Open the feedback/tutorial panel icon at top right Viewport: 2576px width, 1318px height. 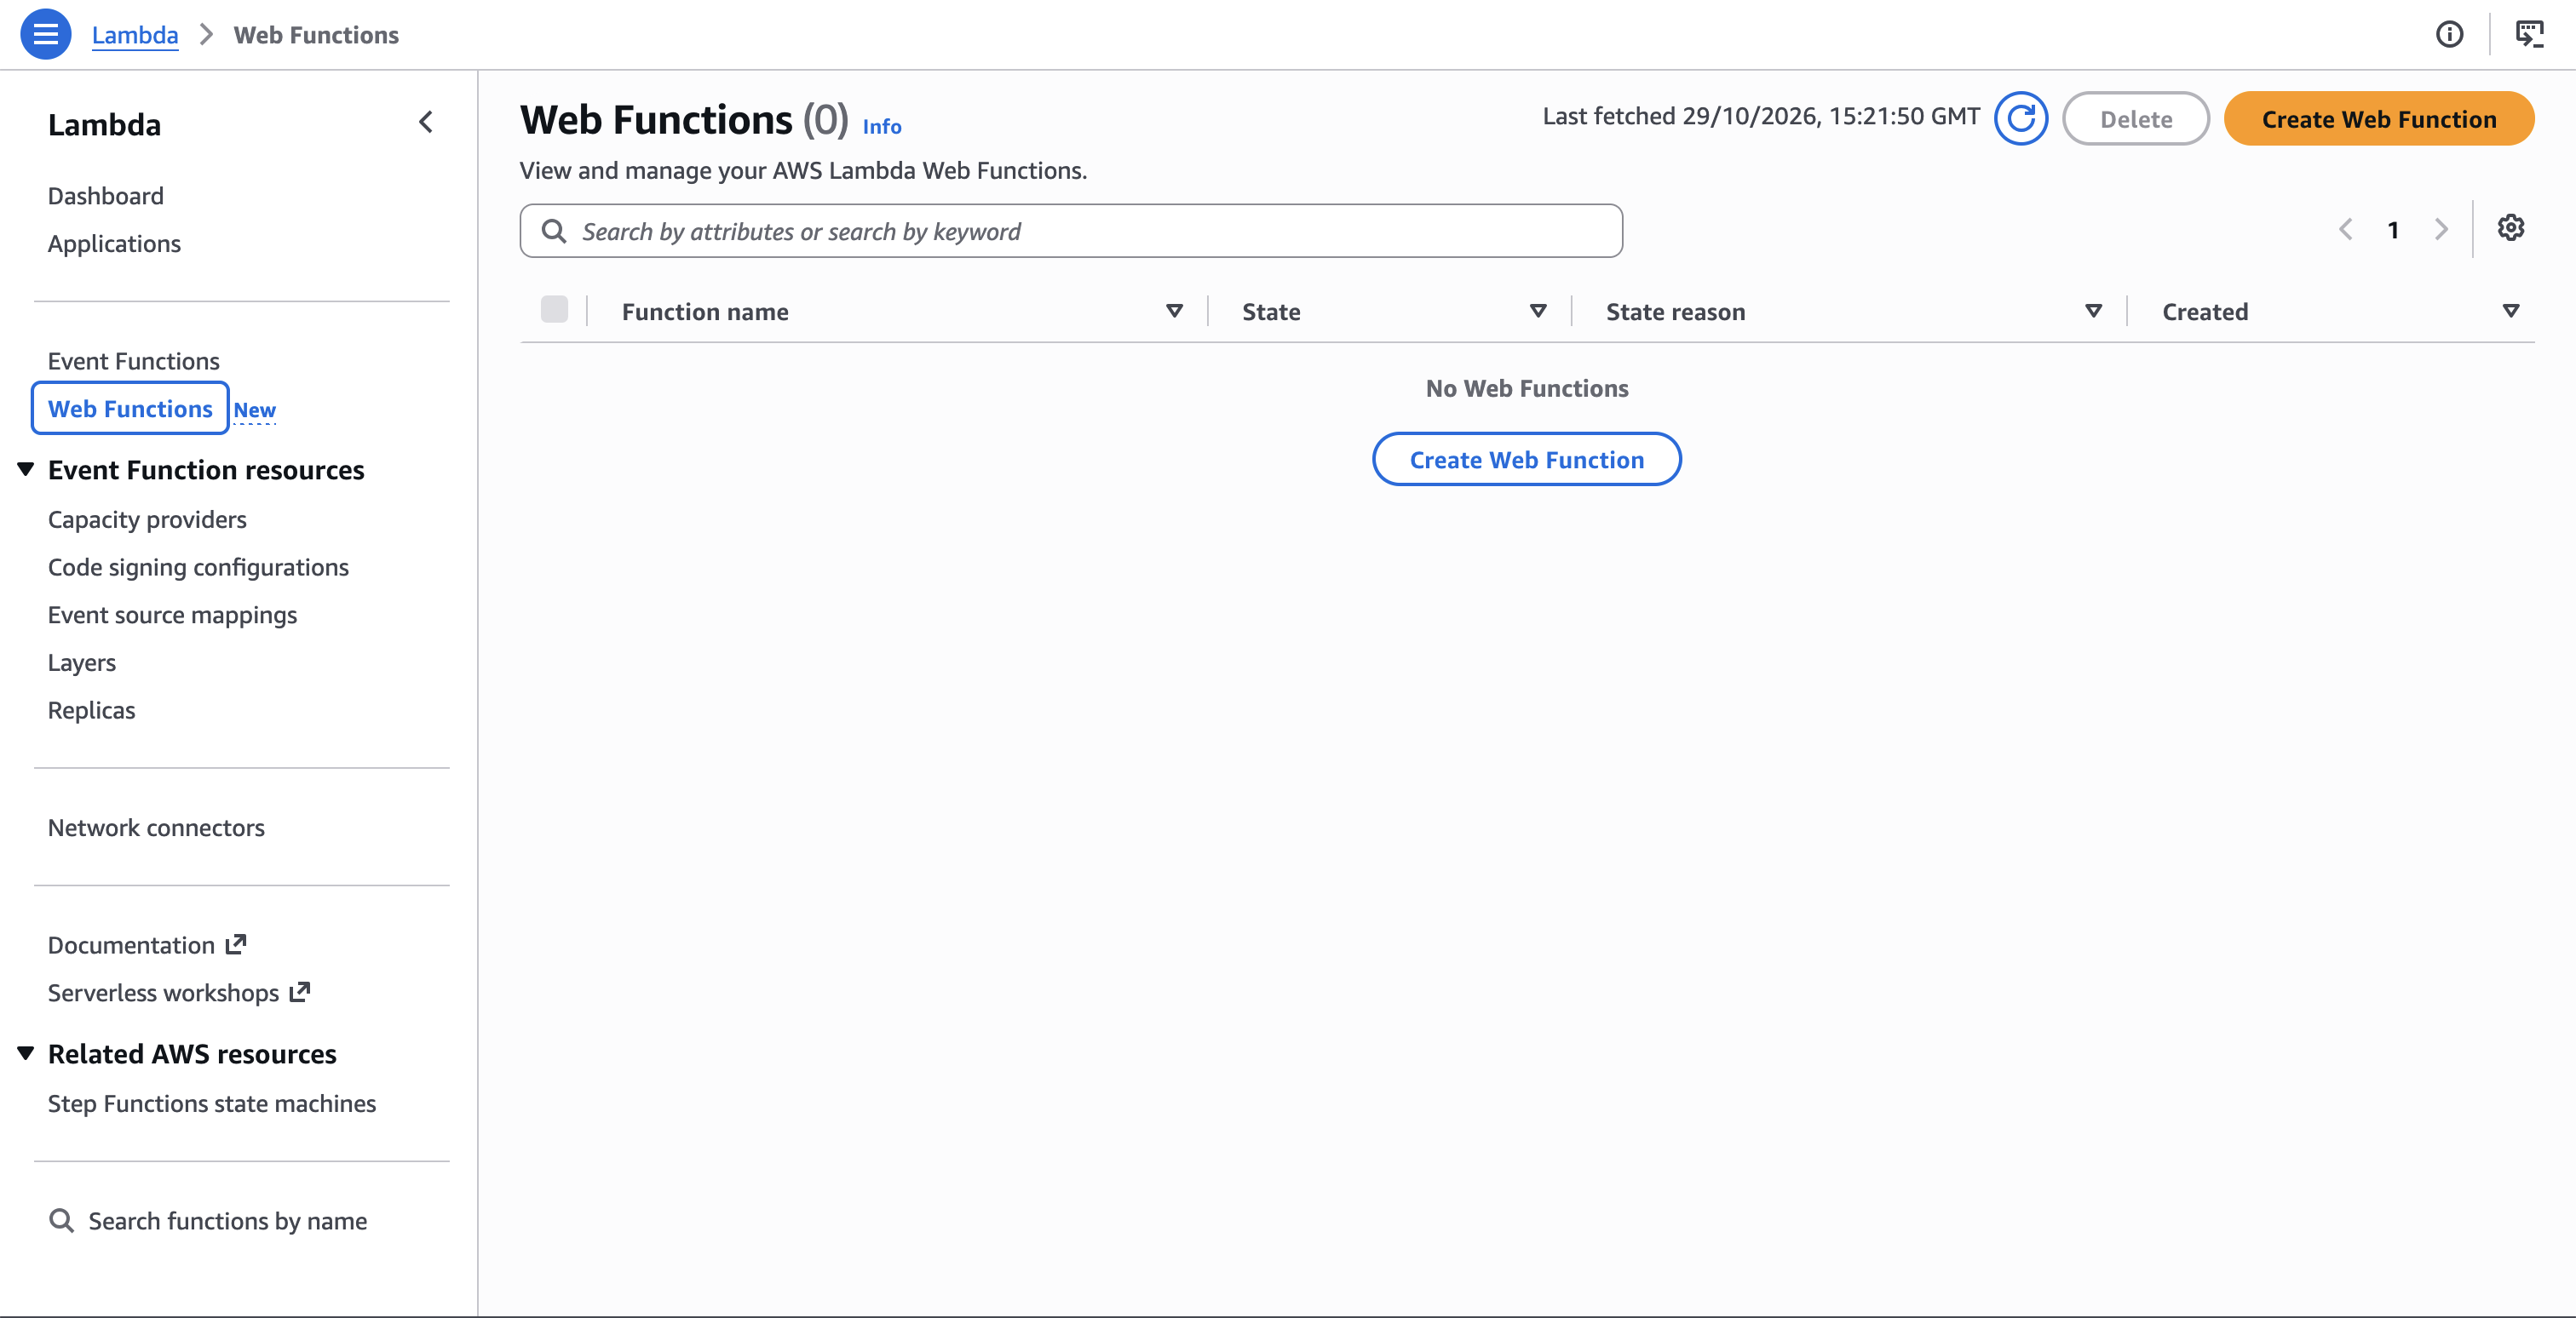pyautogui.click(x=2529, y=34)
